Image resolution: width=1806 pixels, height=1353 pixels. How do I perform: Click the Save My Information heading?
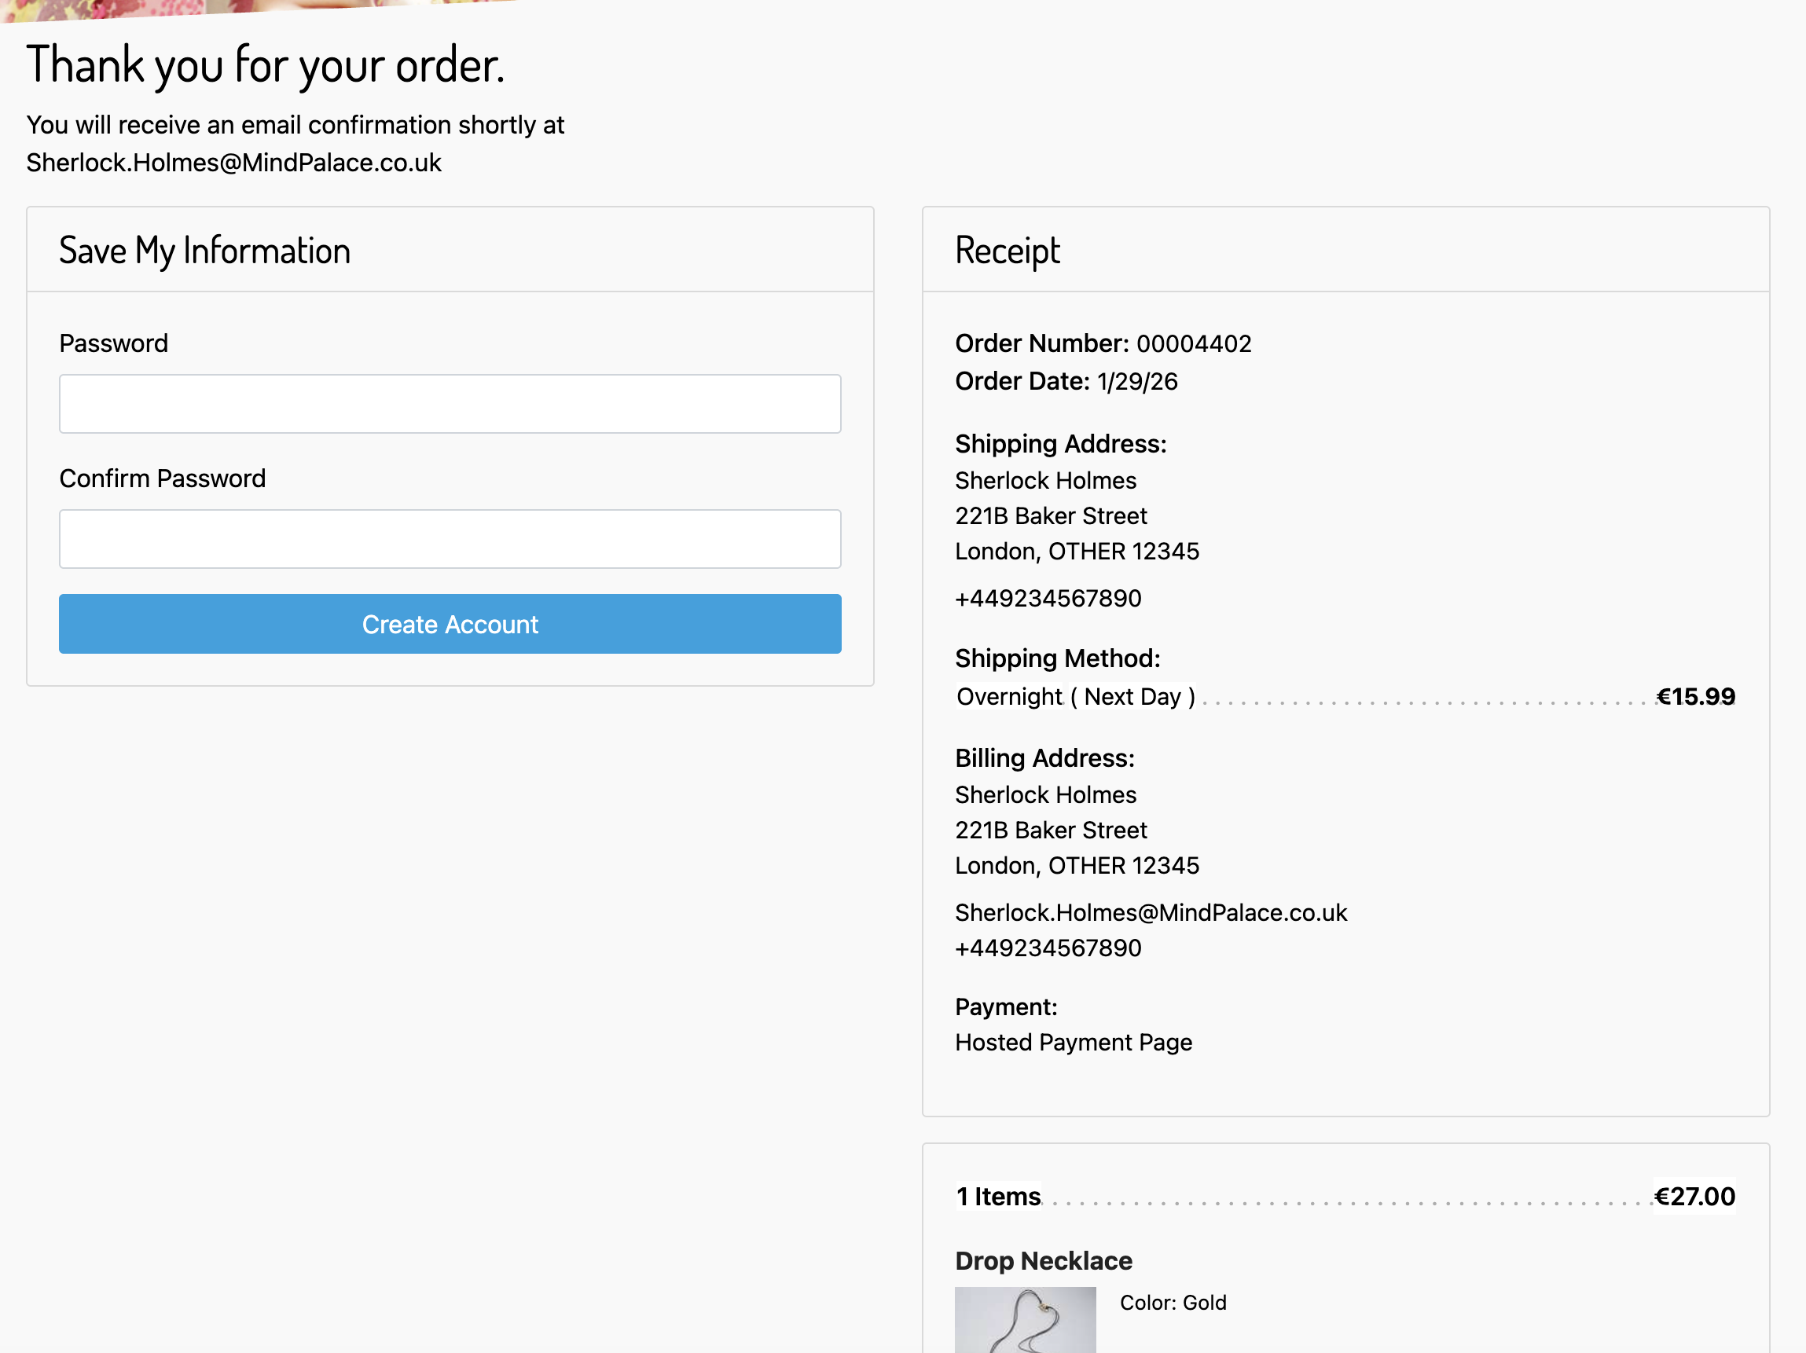(x=204, y=250)
